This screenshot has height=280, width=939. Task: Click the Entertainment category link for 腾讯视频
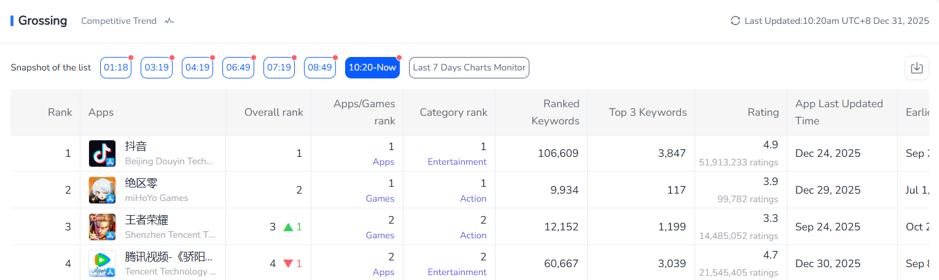[457, 272]
